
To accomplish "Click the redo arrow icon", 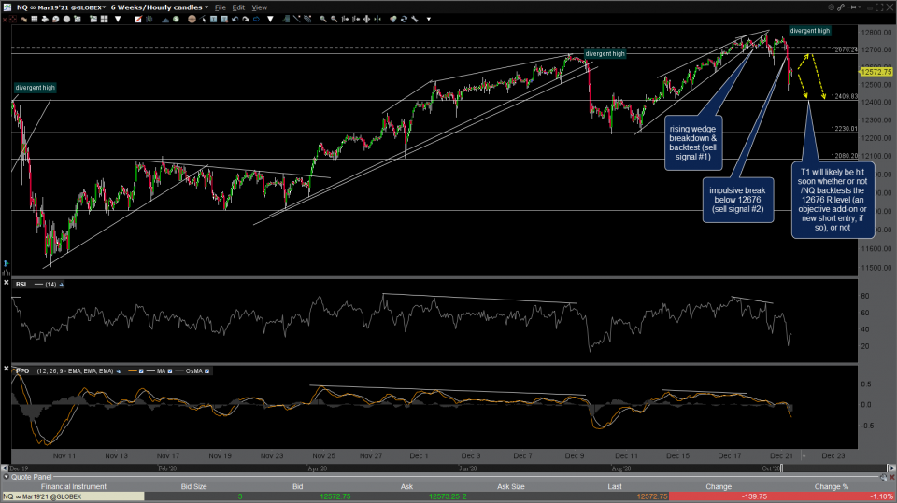I will pos(246,19).
